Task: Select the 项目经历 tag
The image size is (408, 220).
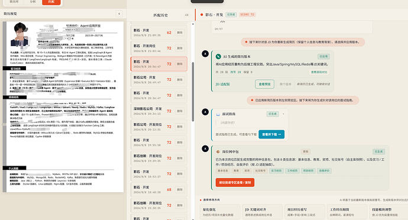Action: (308, 171)
